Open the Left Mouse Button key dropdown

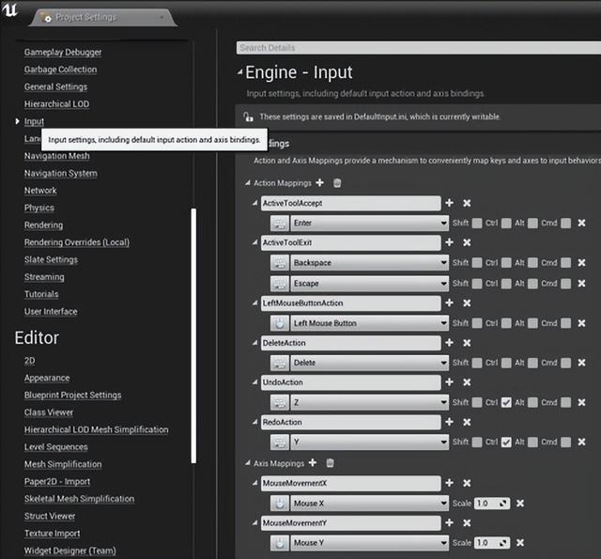(x=369, y=323)
